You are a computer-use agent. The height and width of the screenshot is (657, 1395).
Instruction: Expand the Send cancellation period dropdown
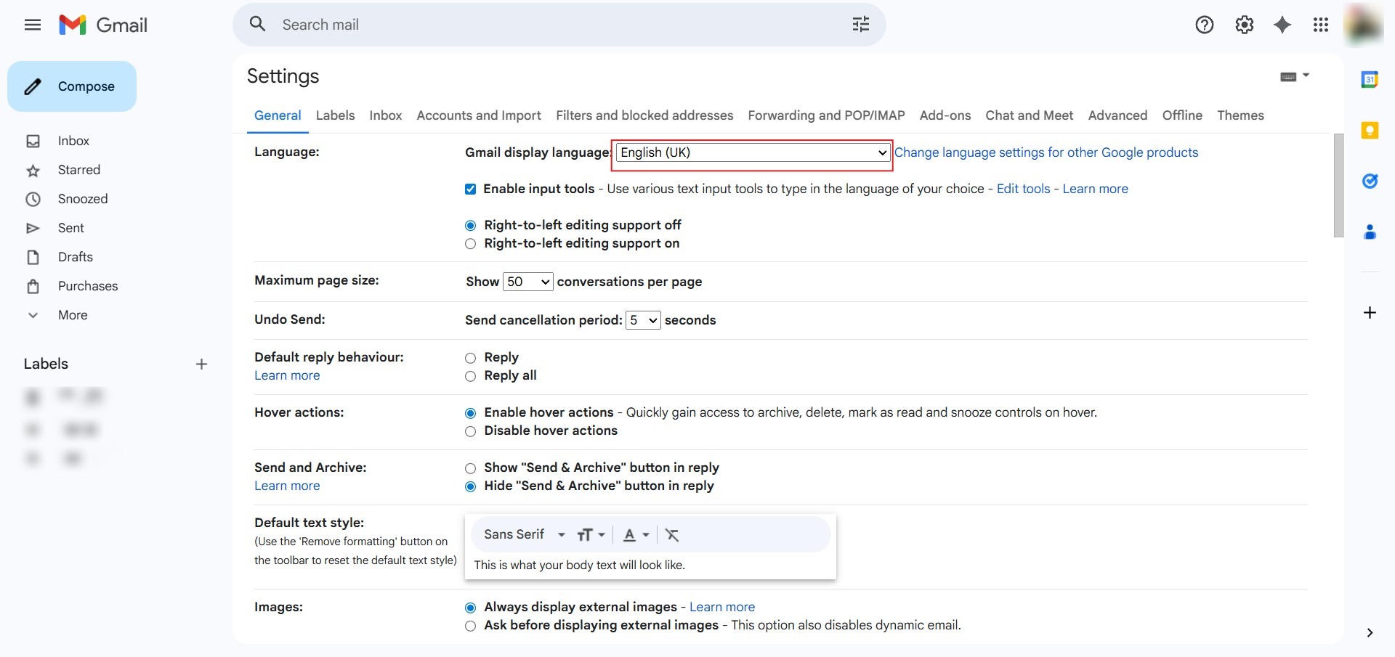[643, 320]
